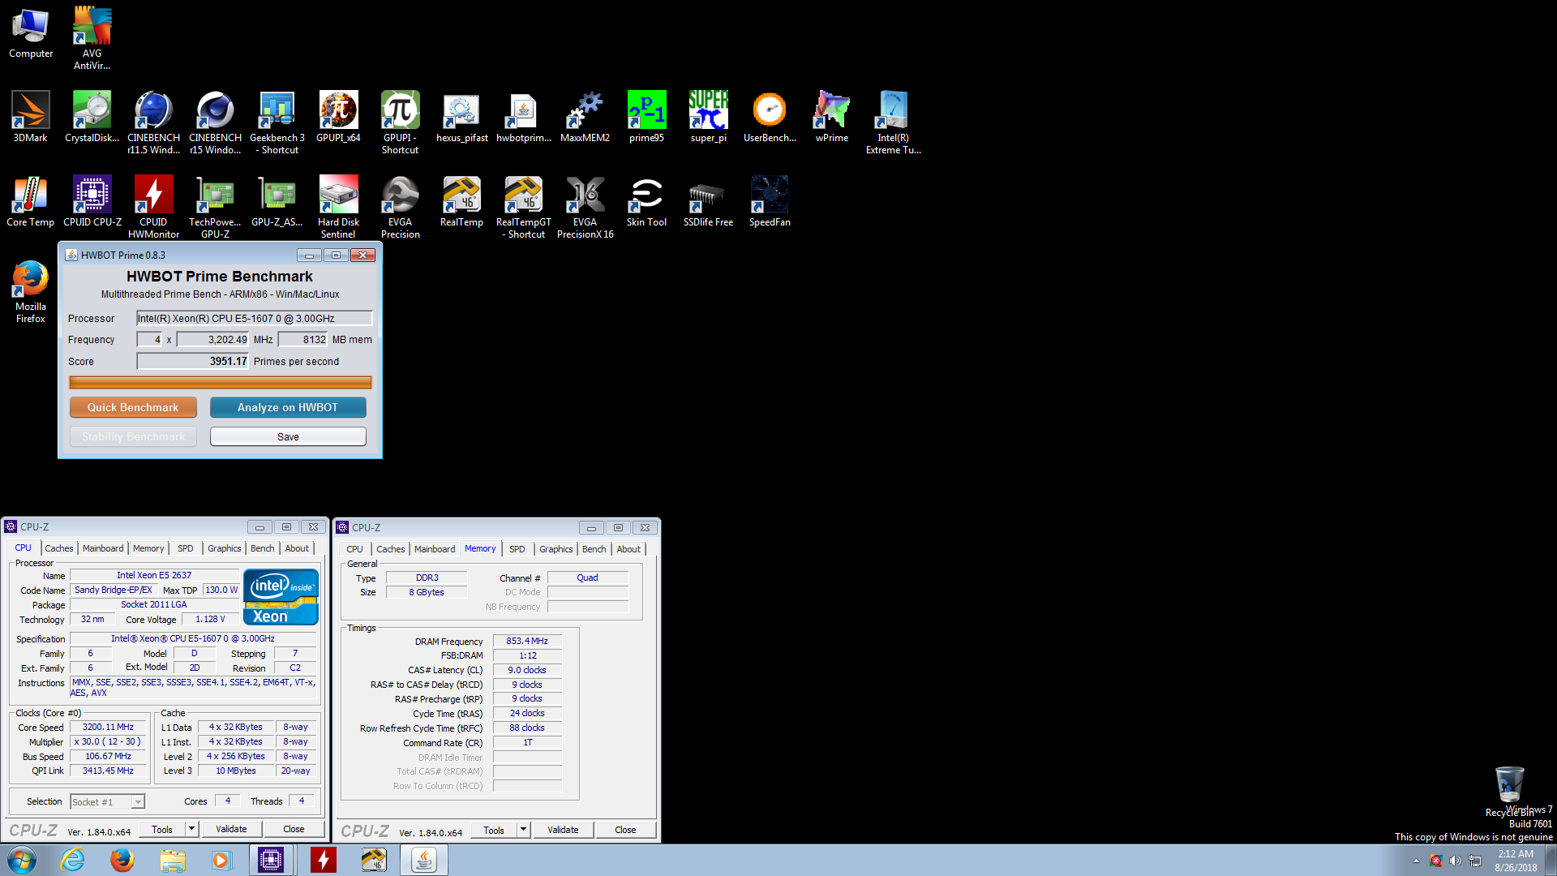Image resolution: width=1557 pixels, height=876 pixels.
Task: Select the SSDlife Free desktop icon
Action: pos(708,202)
